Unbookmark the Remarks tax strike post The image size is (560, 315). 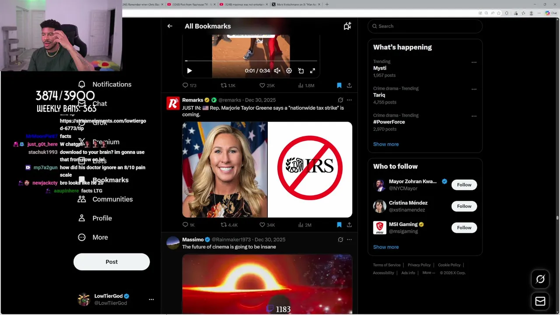pos(339,225)
